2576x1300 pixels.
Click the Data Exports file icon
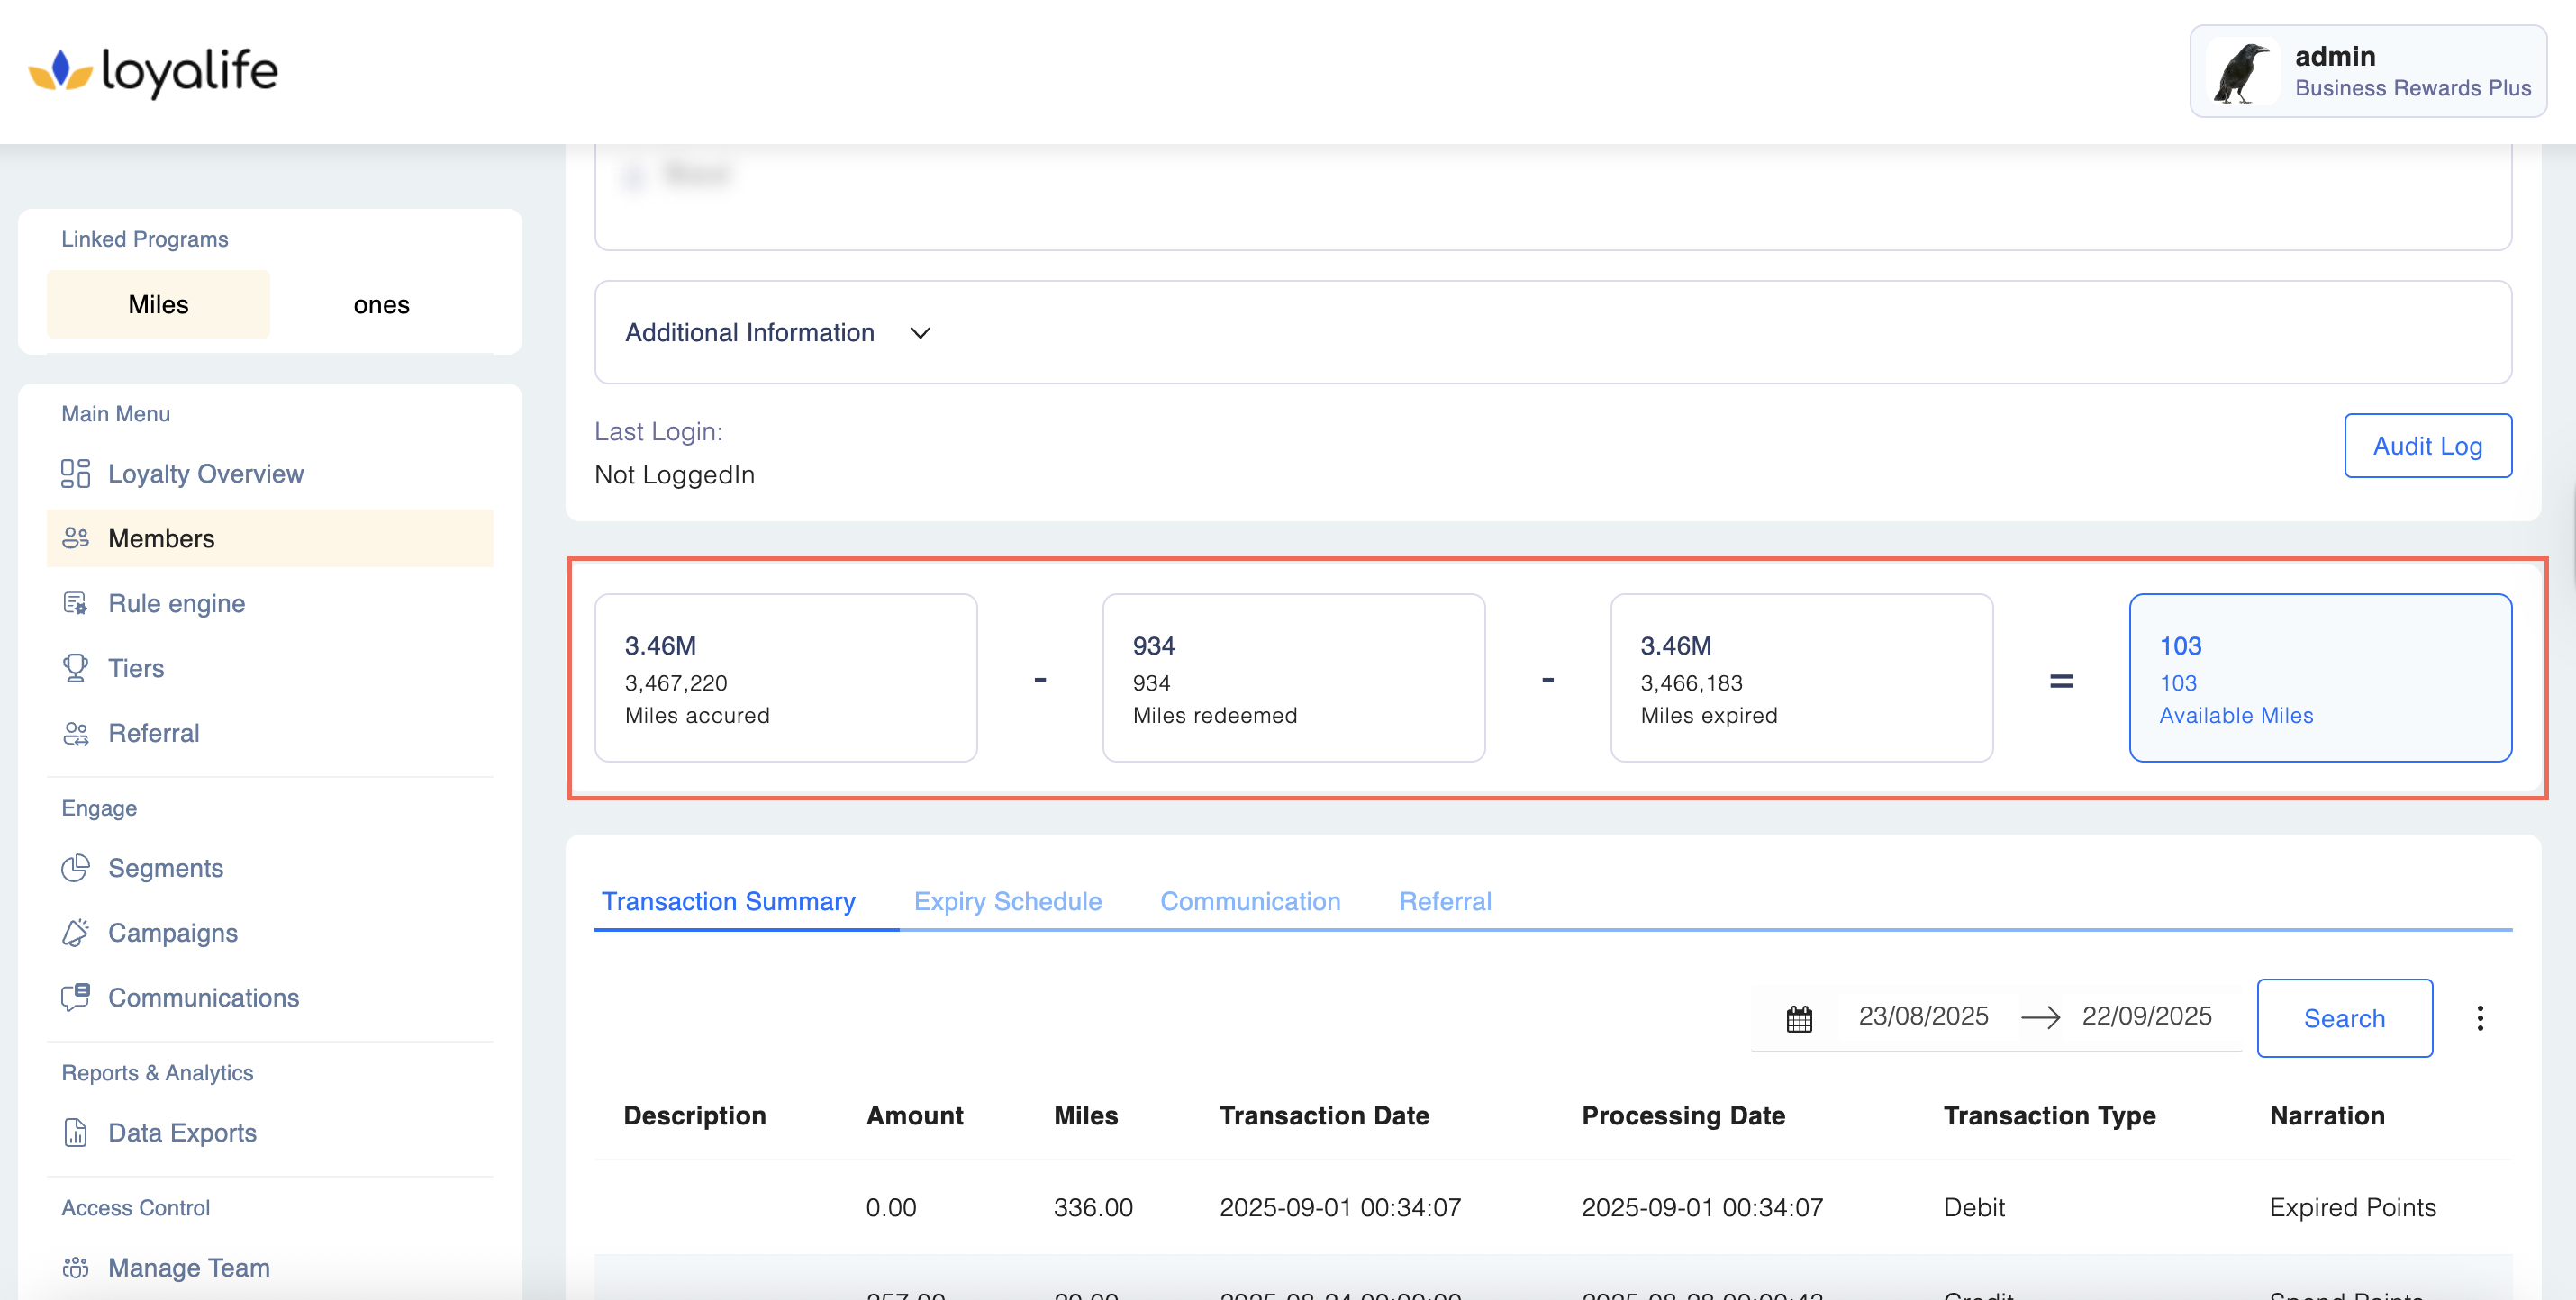(x=75, y=1133)
